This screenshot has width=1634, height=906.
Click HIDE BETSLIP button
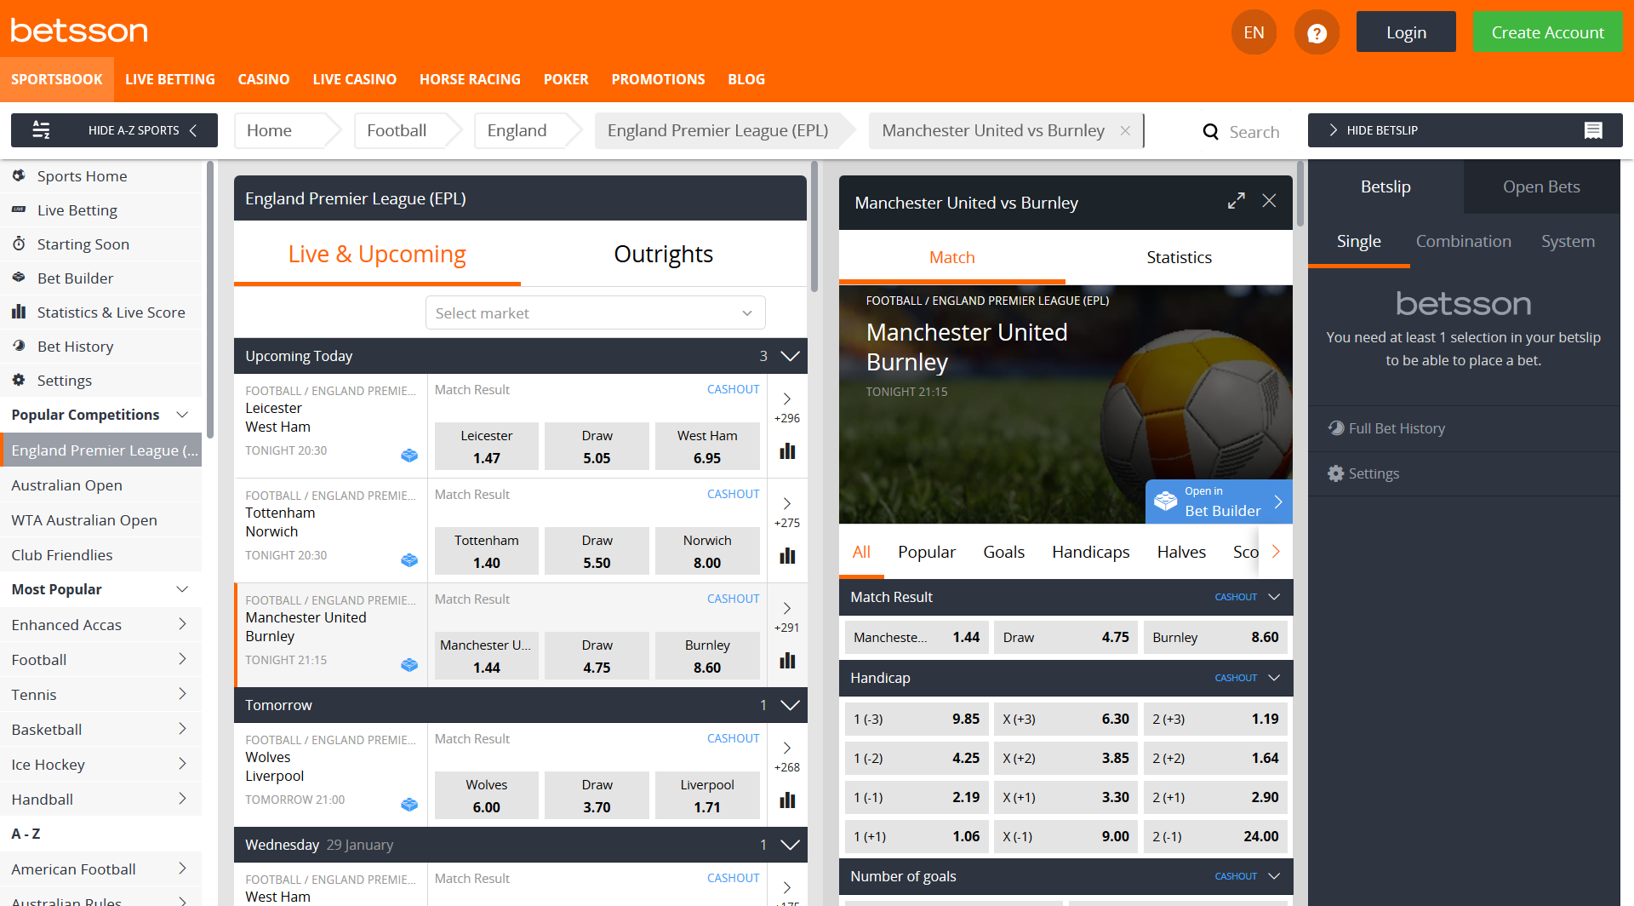1465,130
